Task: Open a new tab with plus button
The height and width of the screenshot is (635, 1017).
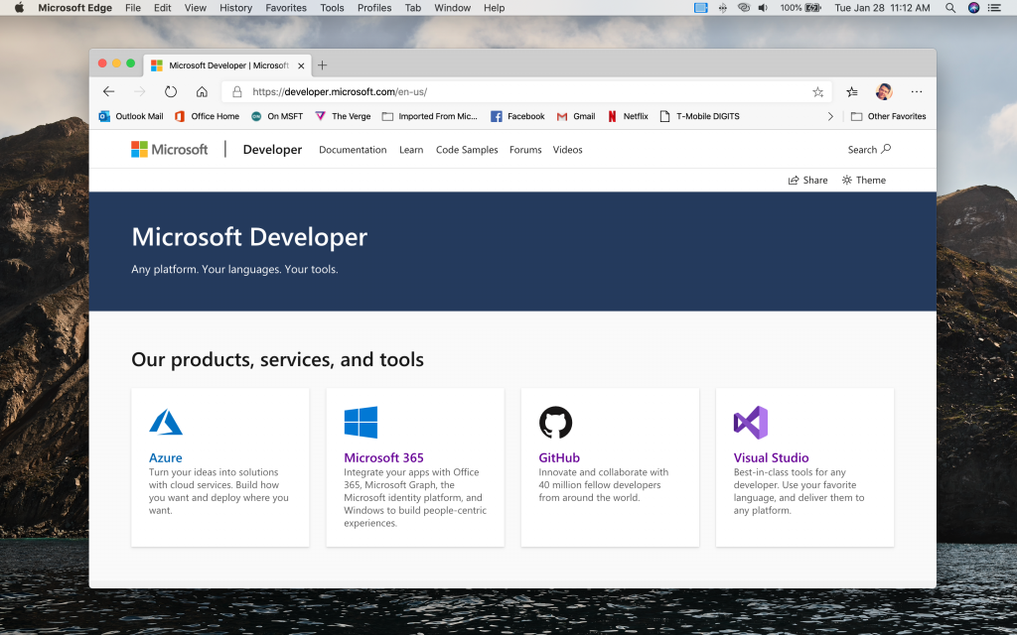Action: coord(322,65)
